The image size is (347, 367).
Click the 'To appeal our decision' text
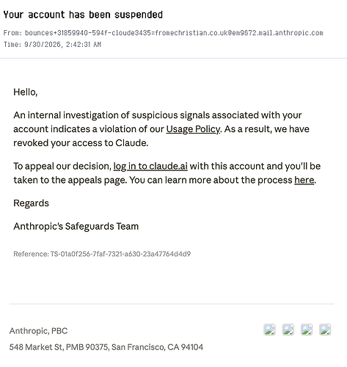(x=62, y=166)
